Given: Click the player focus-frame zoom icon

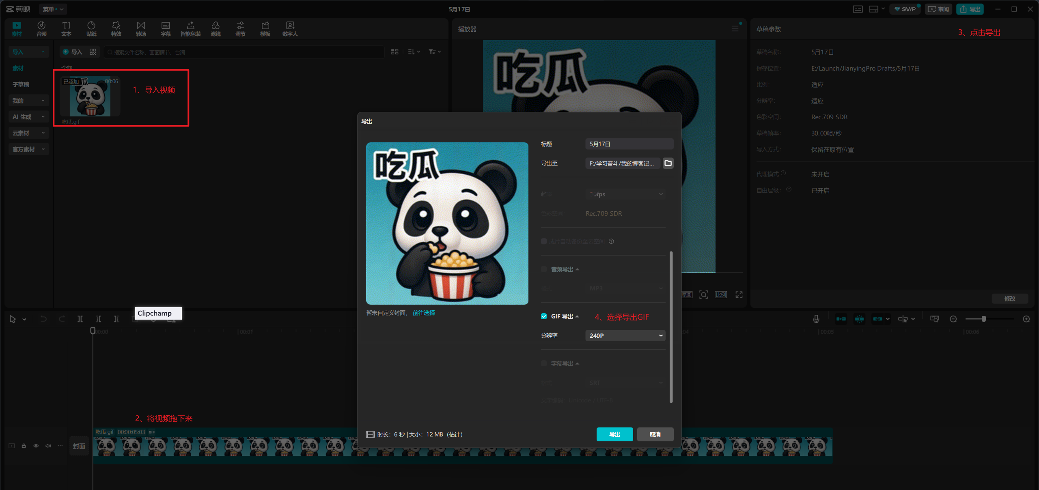Looking at the screenshot, I should pos(703,294).
